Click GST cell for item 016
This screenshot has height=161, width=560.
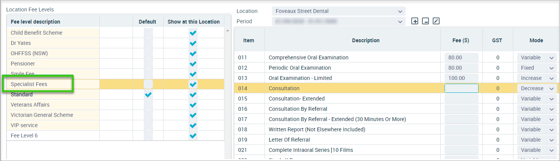pyautogui.click(x=498, y=109)
